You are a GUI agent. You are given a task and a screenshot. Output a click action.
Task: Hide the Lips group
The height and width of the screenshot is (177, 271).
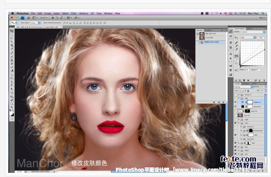(x=235, y=154)
